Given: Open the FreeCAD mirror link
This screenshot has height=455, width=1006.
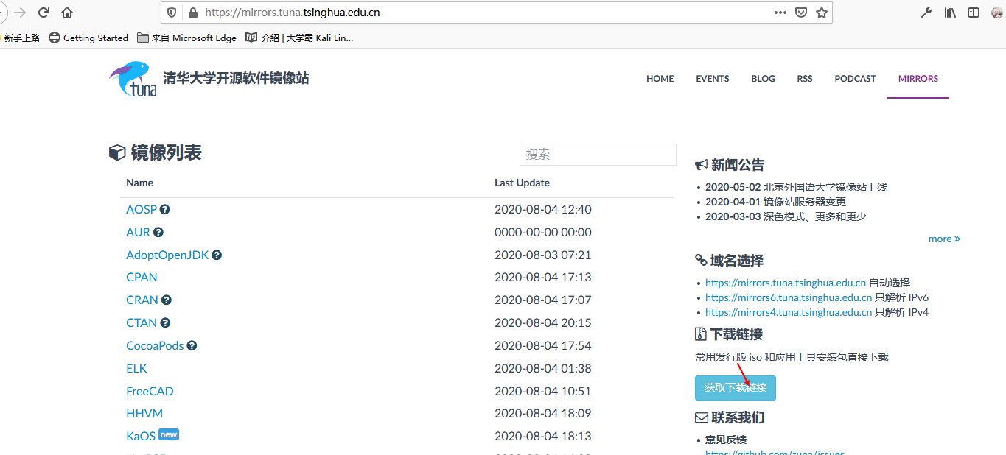Looking at the screenshot, I should pyautogui.click(x=150, y=391).
